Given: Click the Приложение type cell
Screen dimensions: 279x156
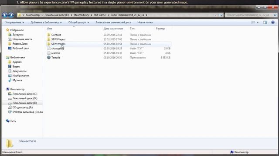Looking at the screenshot, I should (x=138, y=58).
